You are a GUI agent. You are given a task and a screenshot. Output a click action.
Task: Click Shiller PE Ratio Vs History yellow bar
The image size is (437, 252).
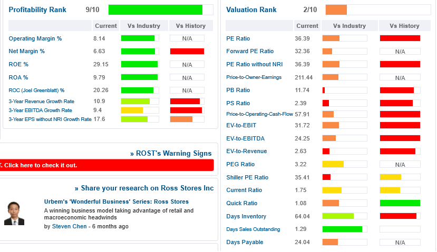[x=391, y=177]
